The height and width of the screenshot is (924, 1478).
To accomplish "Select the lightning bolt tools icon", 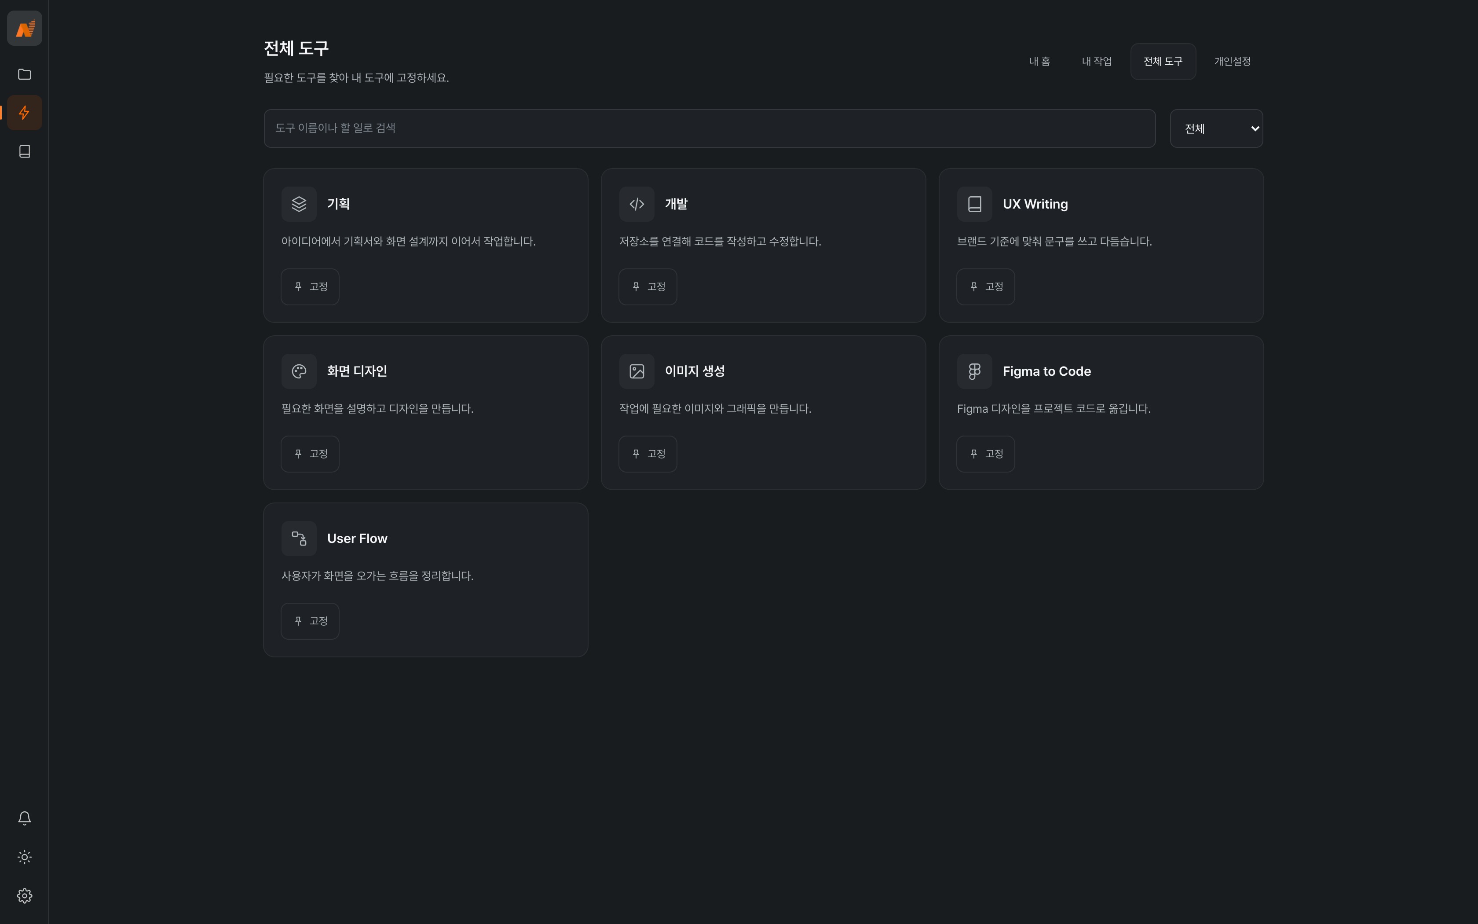I will click(x=25, y=113).
